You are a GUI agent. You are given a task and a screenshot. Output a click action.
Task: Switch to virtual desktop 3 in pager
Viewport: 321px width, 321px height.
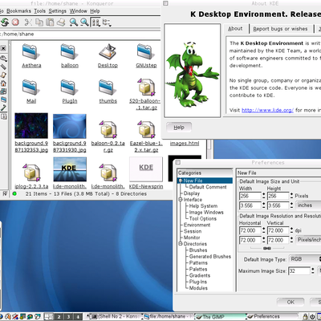[68, 317]
